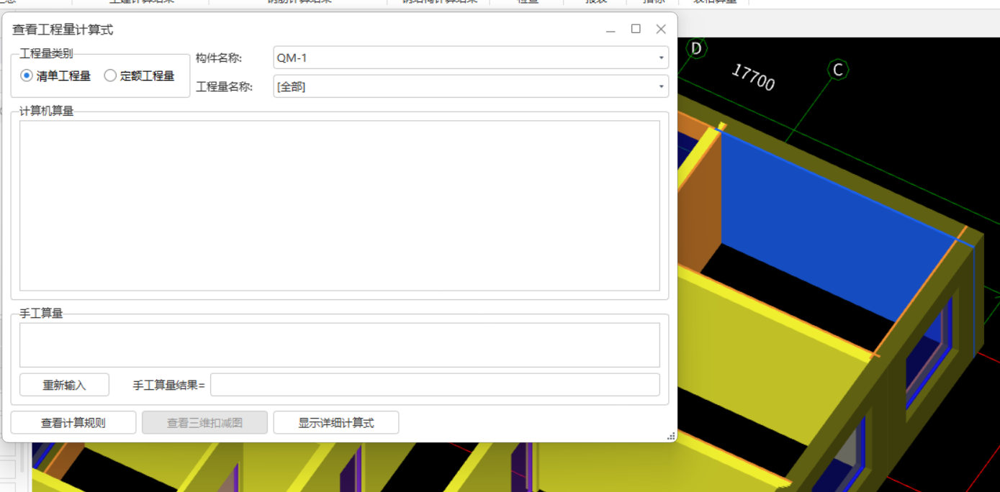Click the dialog resize grip in the corner
Viewport: 1000px width, 492px height.
tap(671, 436)
